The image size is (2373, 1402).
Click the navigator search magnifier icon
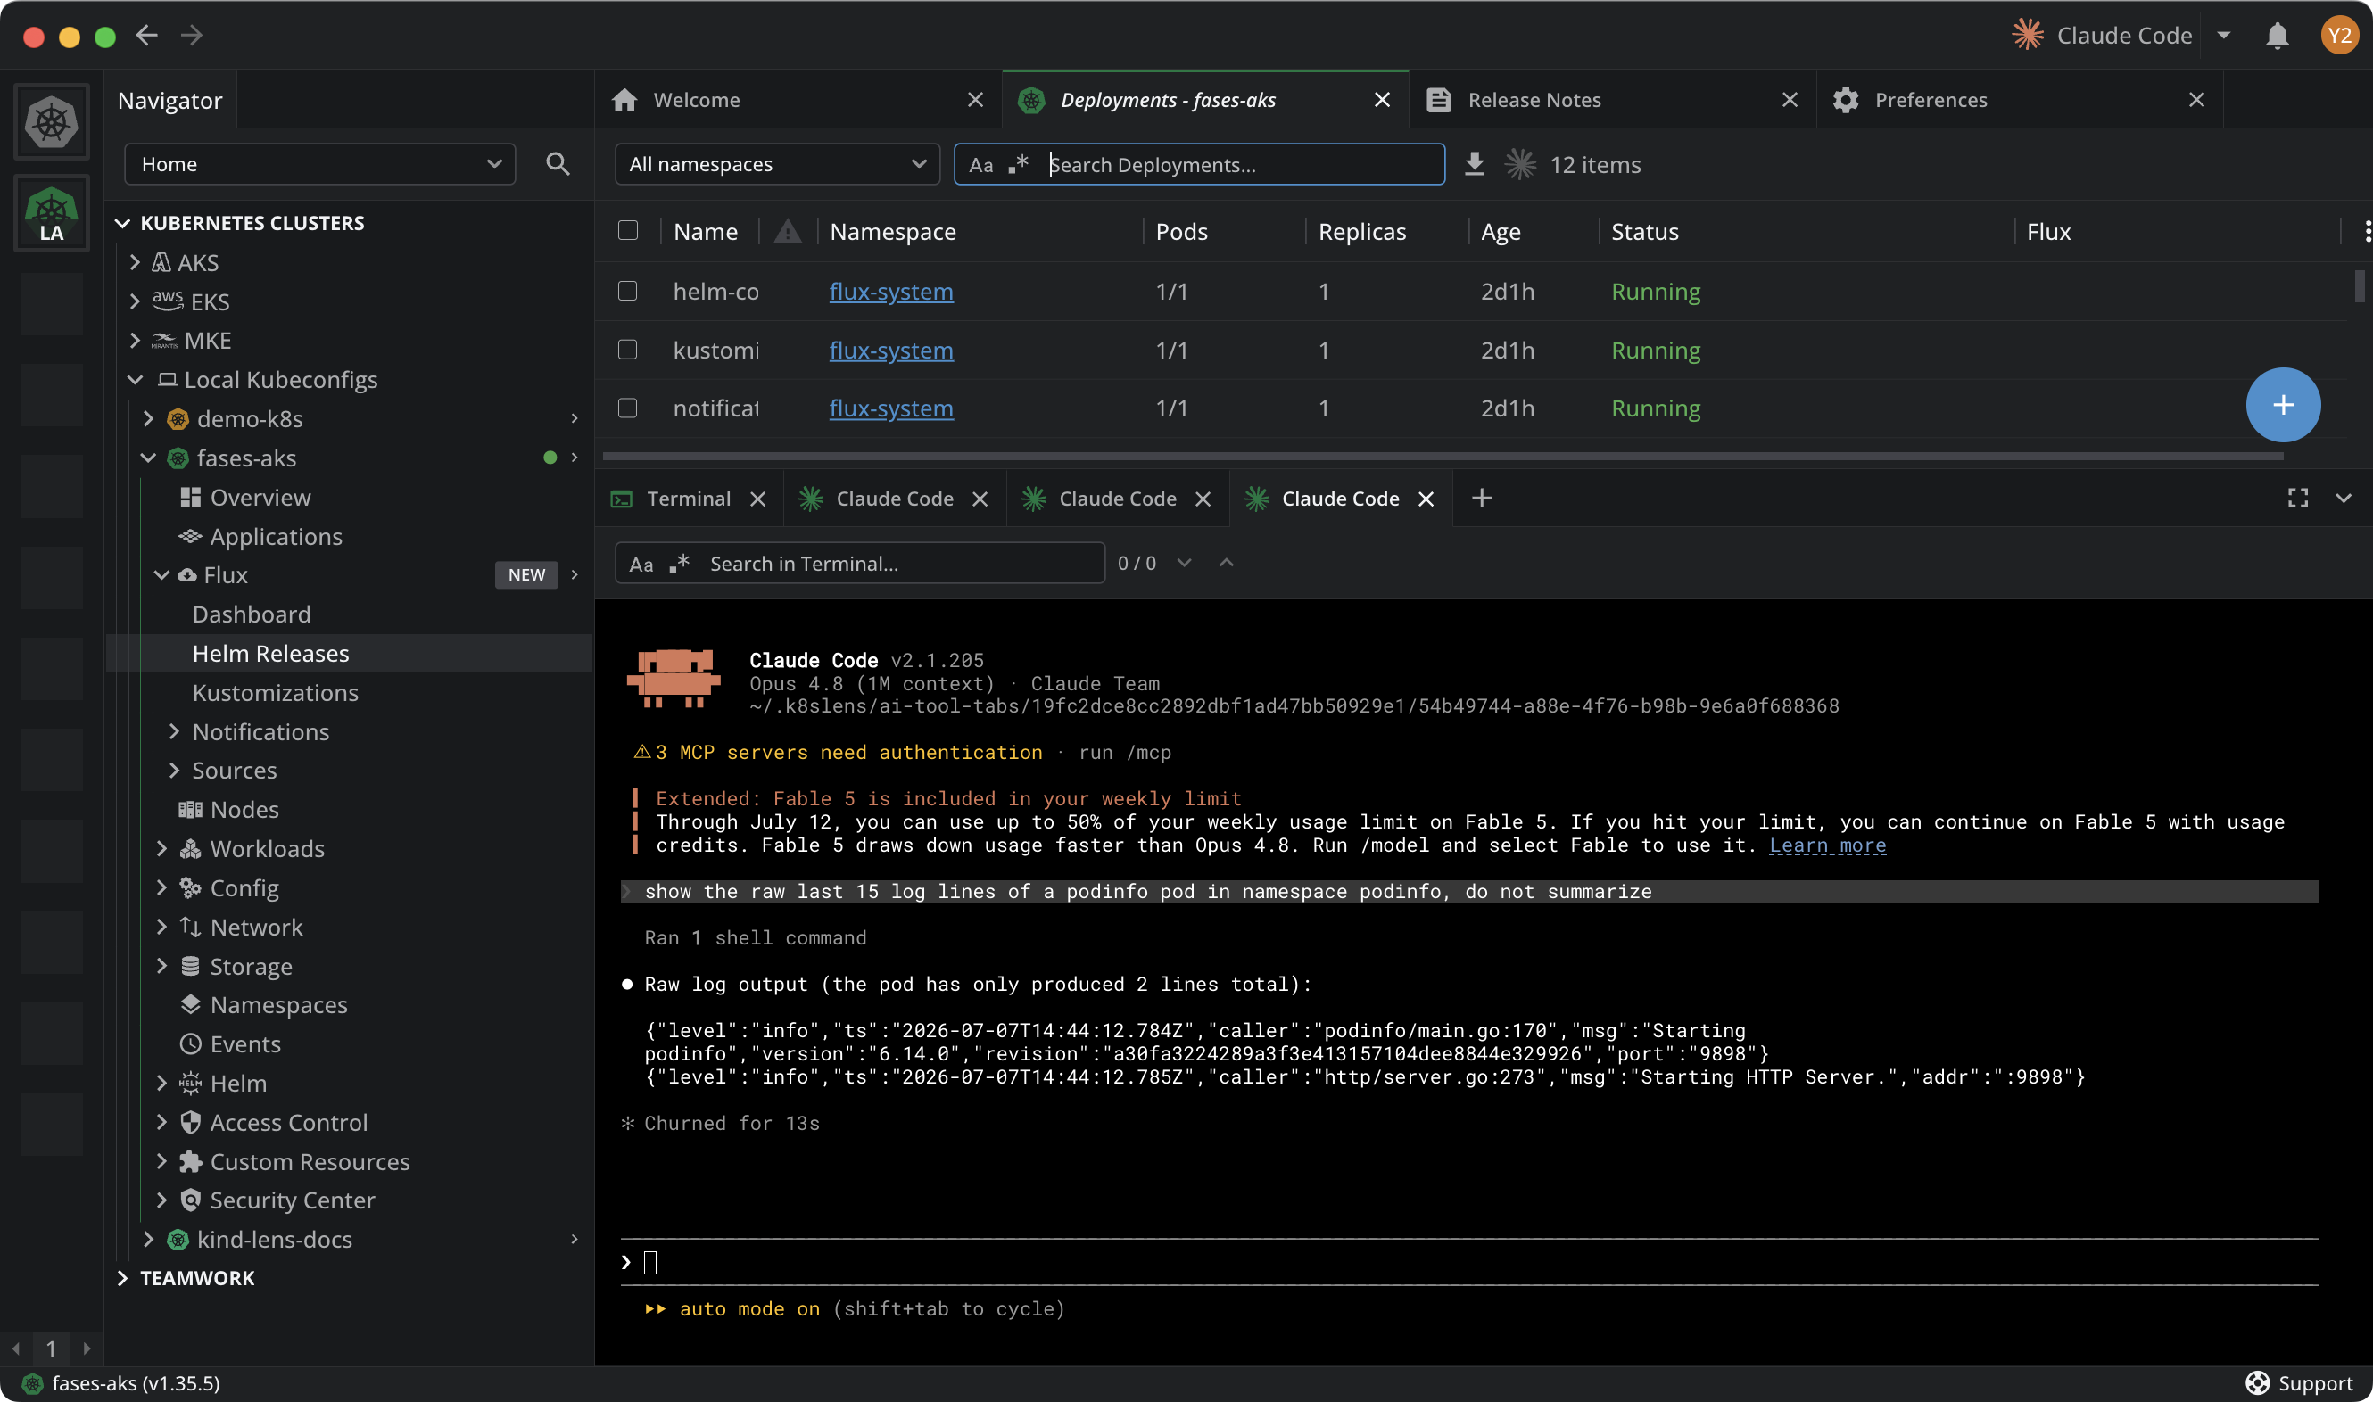pyautogui.click(x=558, y=164)
